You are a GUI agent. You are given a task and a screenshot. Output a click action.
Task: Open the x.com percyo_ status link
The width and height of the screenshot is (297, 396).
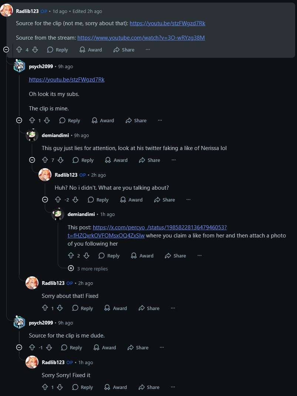pos(159,227)
